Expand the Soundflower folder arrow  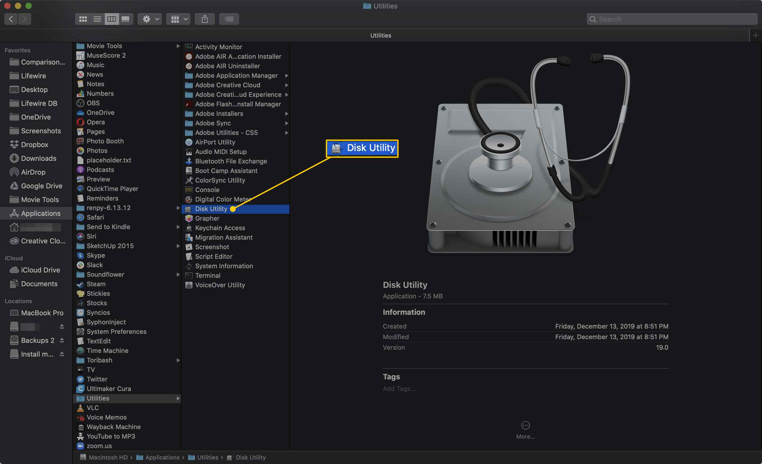coord(178,275)
